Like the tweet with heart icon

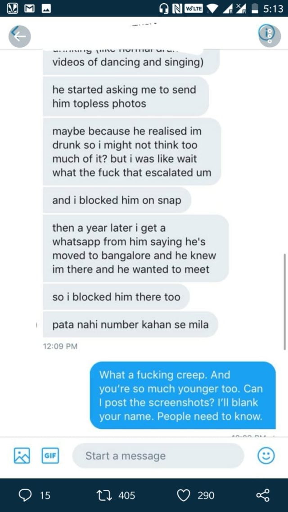(x=184, y=495)
